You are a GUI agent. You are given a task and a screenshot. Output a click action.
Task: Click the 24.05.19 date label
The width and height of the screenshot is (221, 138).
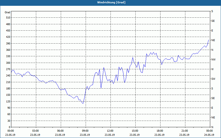click(x=209, y=135)
